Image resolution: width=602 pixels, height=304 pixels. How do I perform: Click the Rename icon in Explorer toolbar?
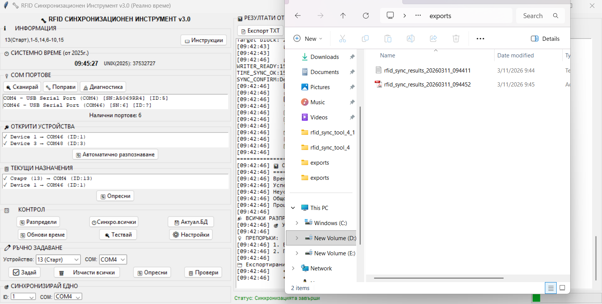point(410,39)
